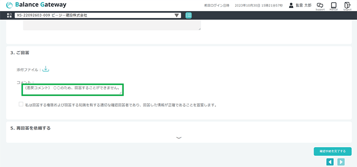
Task: Click the Logout icon
Action: click(347, 5)
